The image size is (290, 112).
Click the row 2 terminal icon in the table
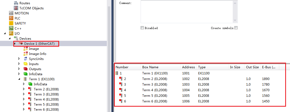coord(121,79)
